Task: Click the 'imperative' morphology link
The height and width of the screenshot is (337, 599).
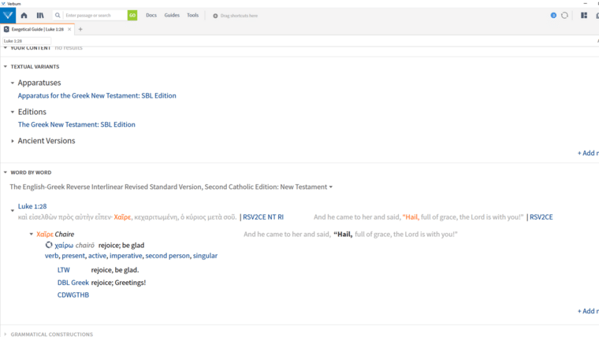Action: (x=125, y=256)
